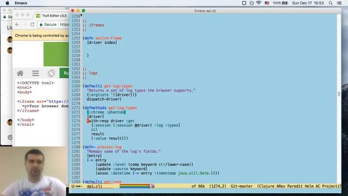Viewport: 348px width, 196px height.
Task: Click Clojure major mode in mode line
Action: [266, 186]
